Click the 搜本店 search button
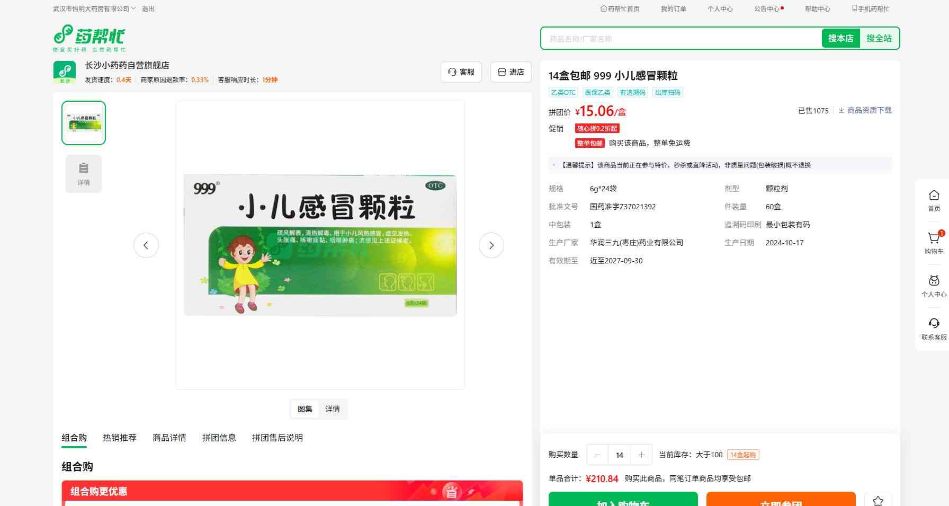This screenshot has height=506, width=949. point(840,38)
